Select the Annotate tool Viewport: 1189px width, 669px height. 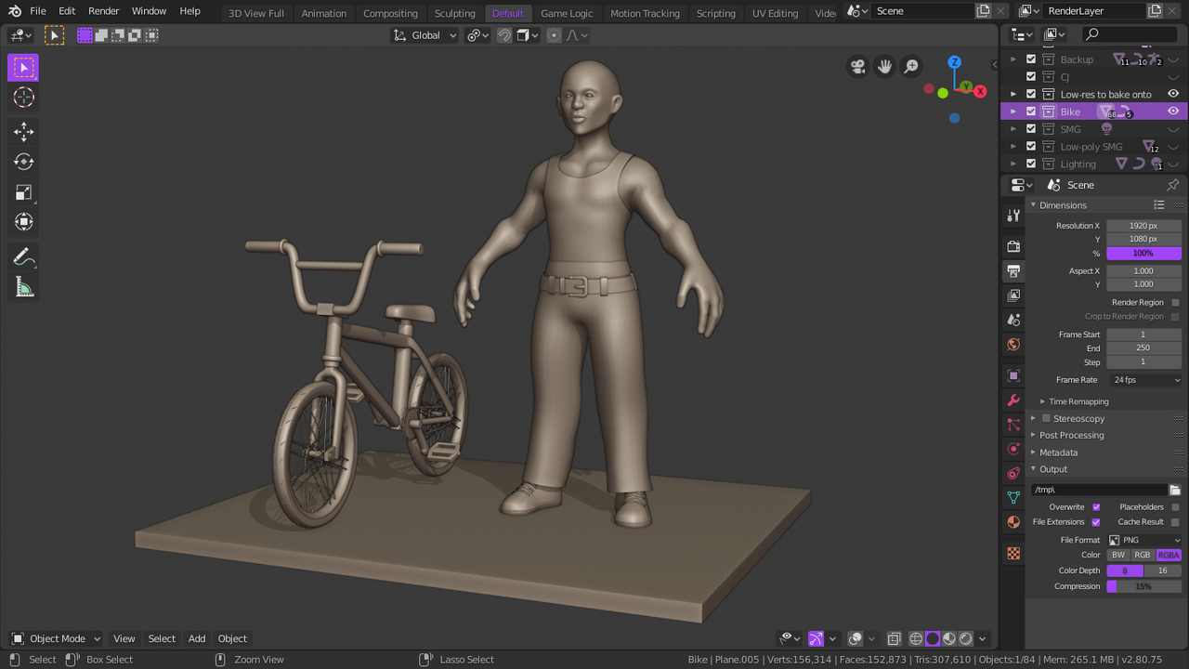coord(23,257)
